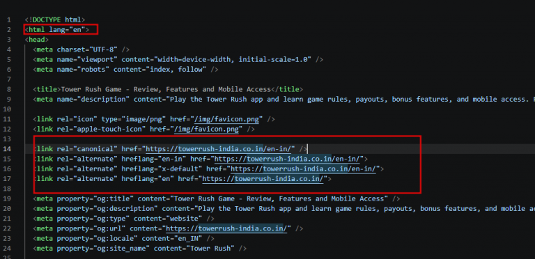
Task: Click the meta charset="UTF-8" line
Action: pos(82,49)
